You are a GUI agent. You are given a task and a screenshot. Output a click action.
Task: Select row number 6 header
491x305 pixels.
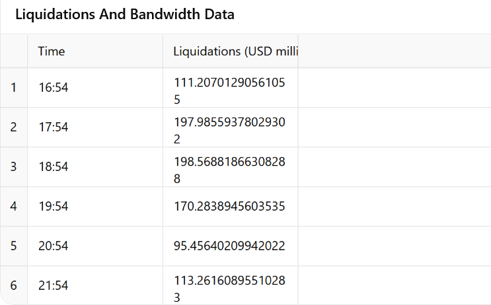tap(14, 285)
